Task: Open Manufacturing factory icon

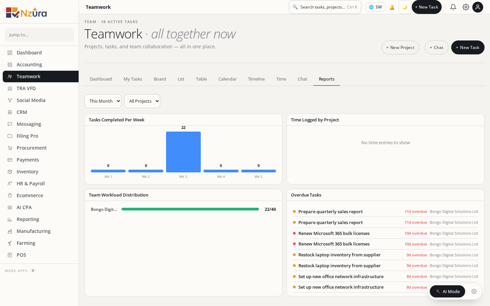Action: click(10, 231)
